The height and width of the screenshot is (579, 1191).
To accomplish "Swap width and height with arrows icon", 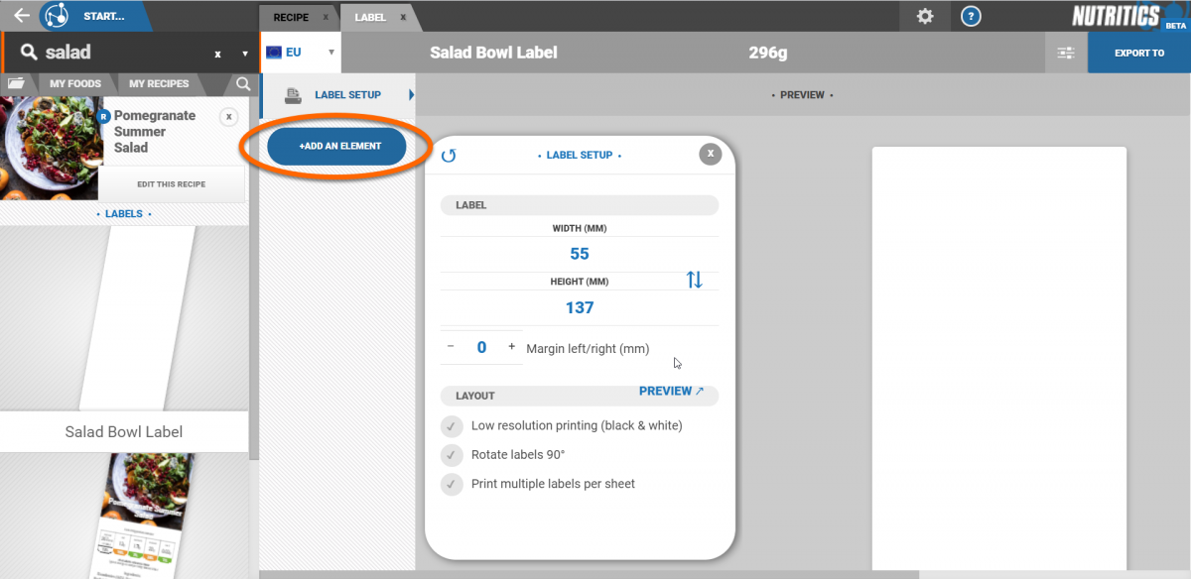I will pyautogui.click(x=694, y=280).
